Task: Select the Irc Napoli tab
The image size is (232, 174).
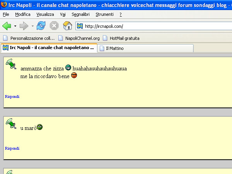Action: 49,48
